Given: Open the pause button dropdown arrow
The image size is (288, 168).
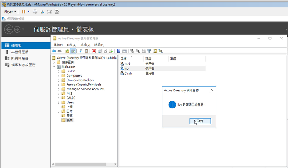Looking at the screenshot, I should [29, 12].
